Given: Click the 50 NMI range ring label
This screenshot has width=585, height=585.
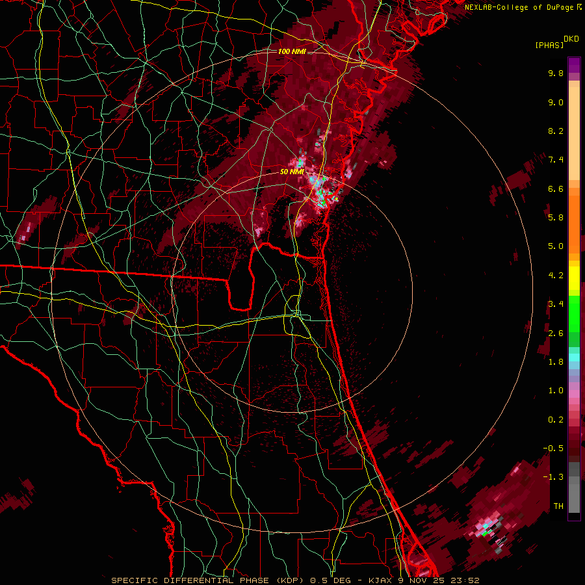Looking at the screenshot, I should (x=292, y=172).
